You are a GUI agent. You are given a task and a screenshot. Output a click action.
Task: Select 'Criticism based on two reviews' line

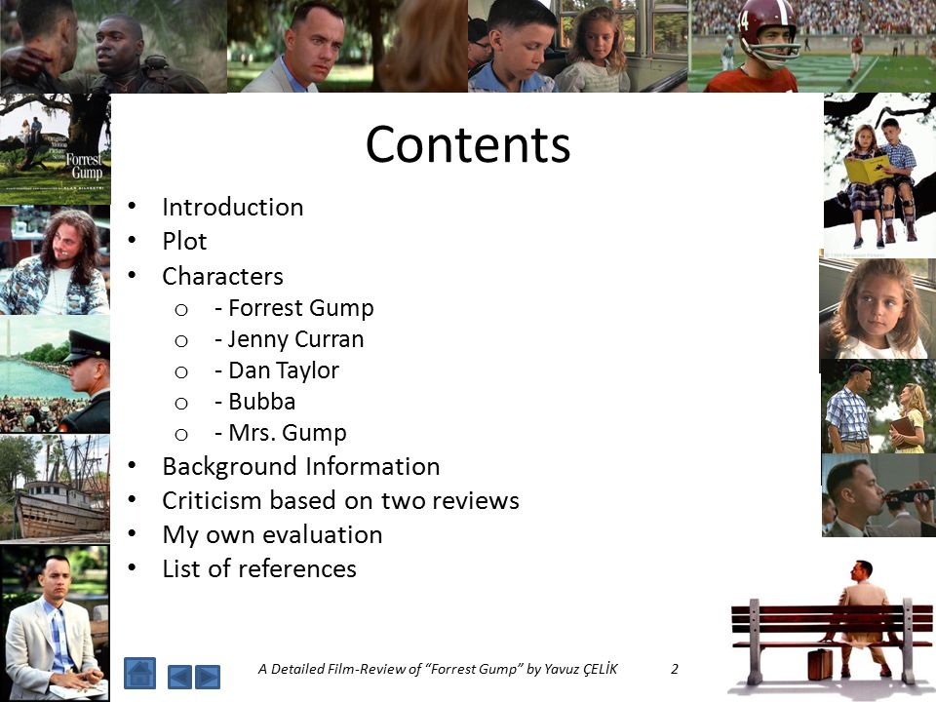[x=341, y=500]
